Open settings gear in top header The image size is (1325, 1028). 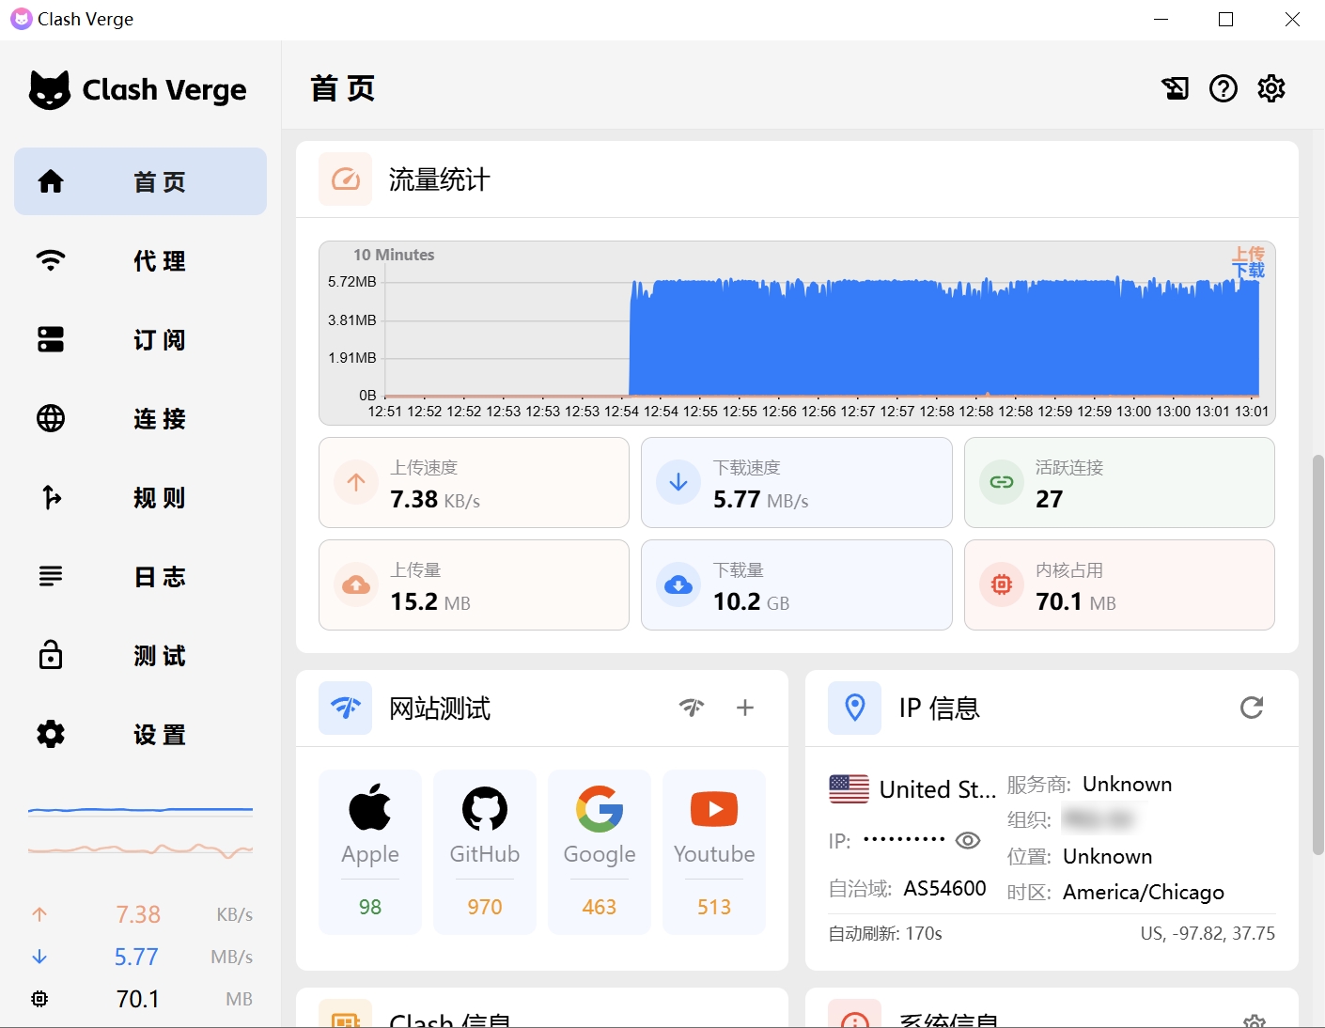[x=1271, y=88]
